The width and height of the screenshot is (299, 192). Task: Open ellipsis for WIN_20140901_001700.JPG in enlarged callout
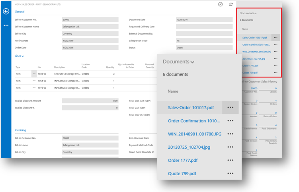[230, 134]
